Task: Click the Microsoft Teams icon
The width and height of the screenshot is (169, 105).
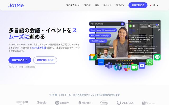Action: click(x=109, y=65)
